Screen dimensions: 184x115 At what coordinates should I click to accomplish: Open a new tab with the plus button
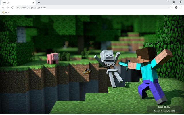tap(39, 2)
